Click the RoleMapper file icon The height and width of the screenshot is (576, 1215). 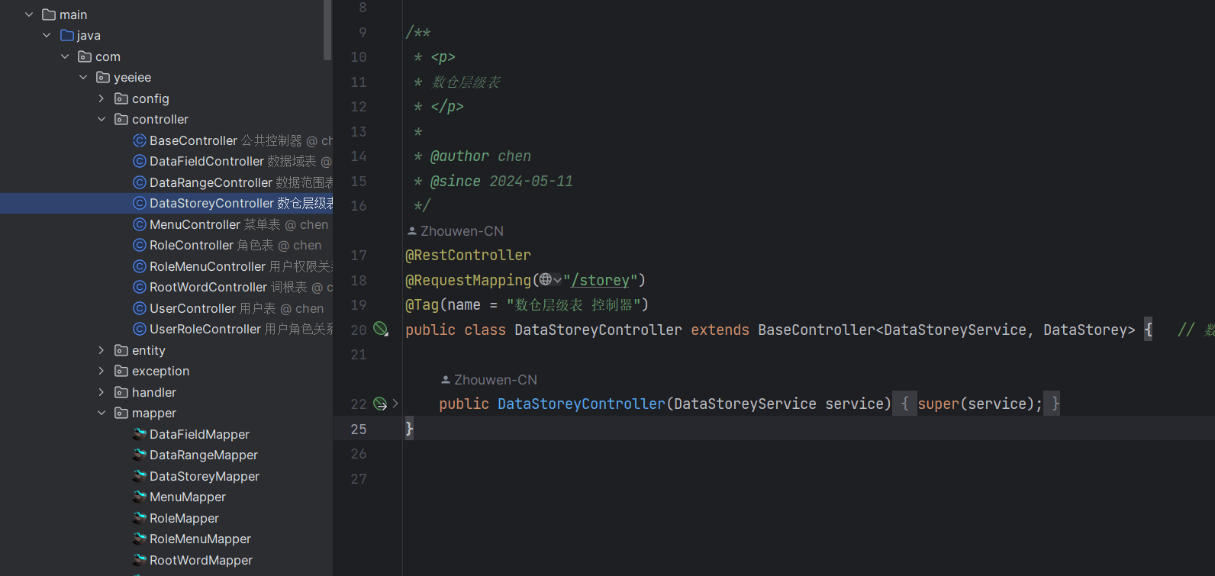coord(140,518)
